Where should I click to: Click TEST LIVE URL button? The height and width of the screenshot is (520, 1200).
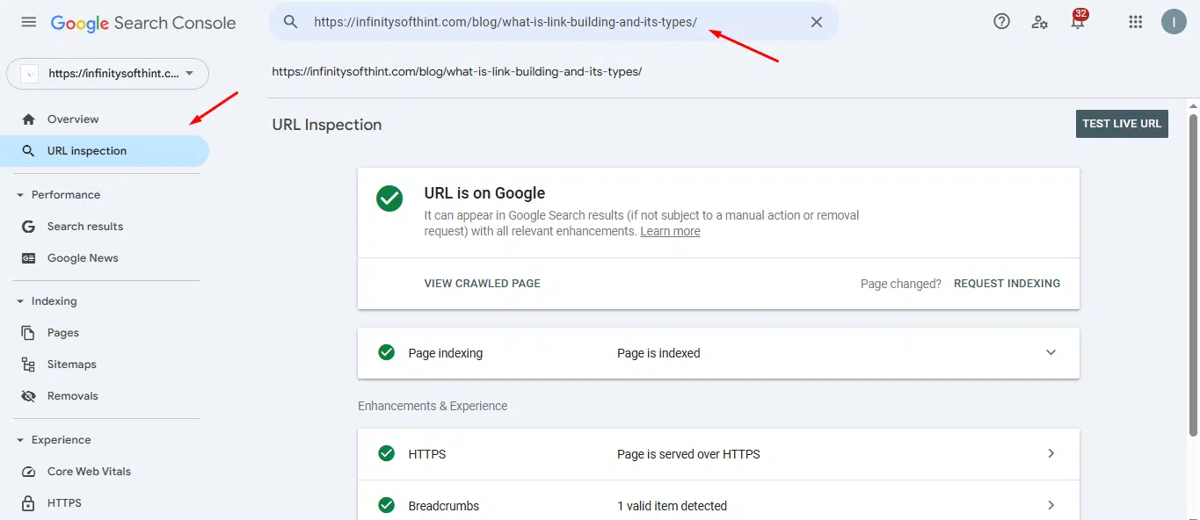1122,124
